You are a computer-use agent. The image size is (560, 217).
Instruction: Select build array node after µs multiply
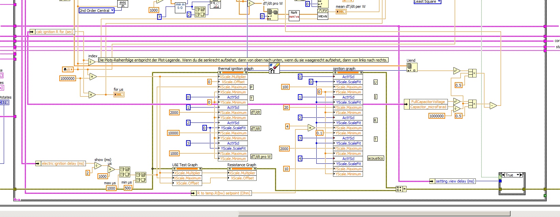(x=124, y=172)
